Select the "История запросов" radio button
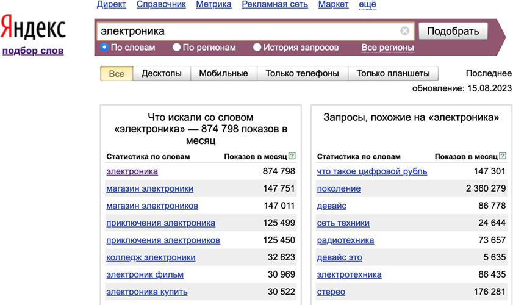The image size is (513, 305). [x=257, y=47]
